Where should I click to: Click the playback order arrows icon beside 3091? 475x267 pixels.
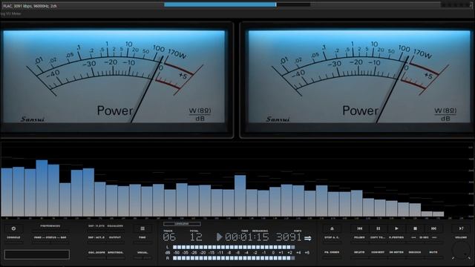[x=308, y=238]
